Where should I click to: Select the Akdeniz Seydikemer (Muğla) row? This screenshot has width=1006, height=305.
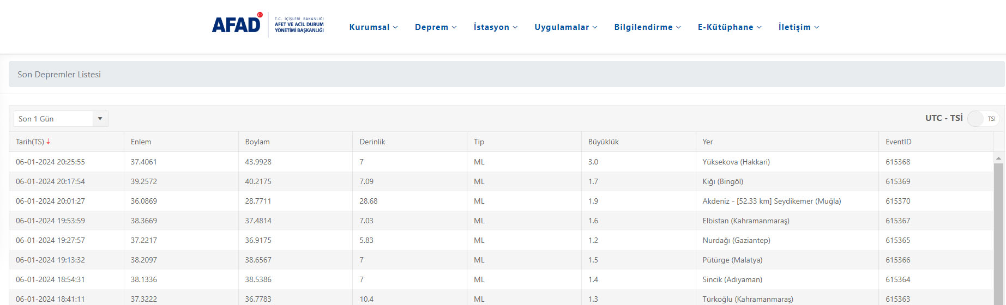pos(771,201)
